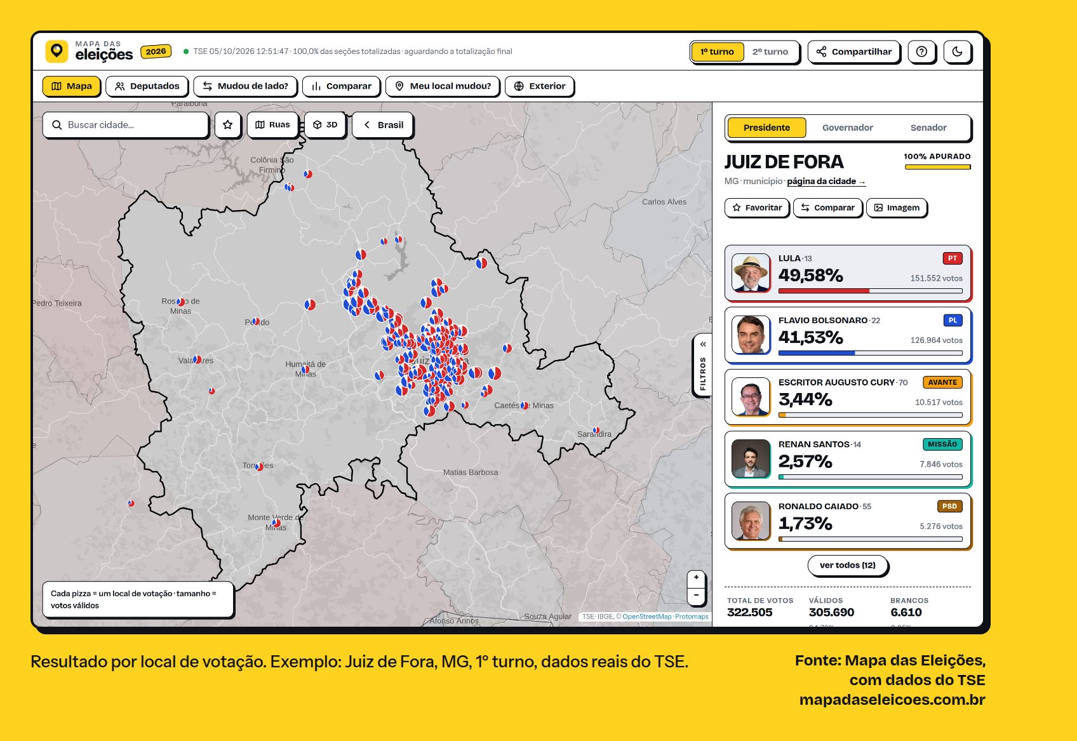Open the Deputados tab
Viewport: 1077px width, 741px height.
point(147,86)
